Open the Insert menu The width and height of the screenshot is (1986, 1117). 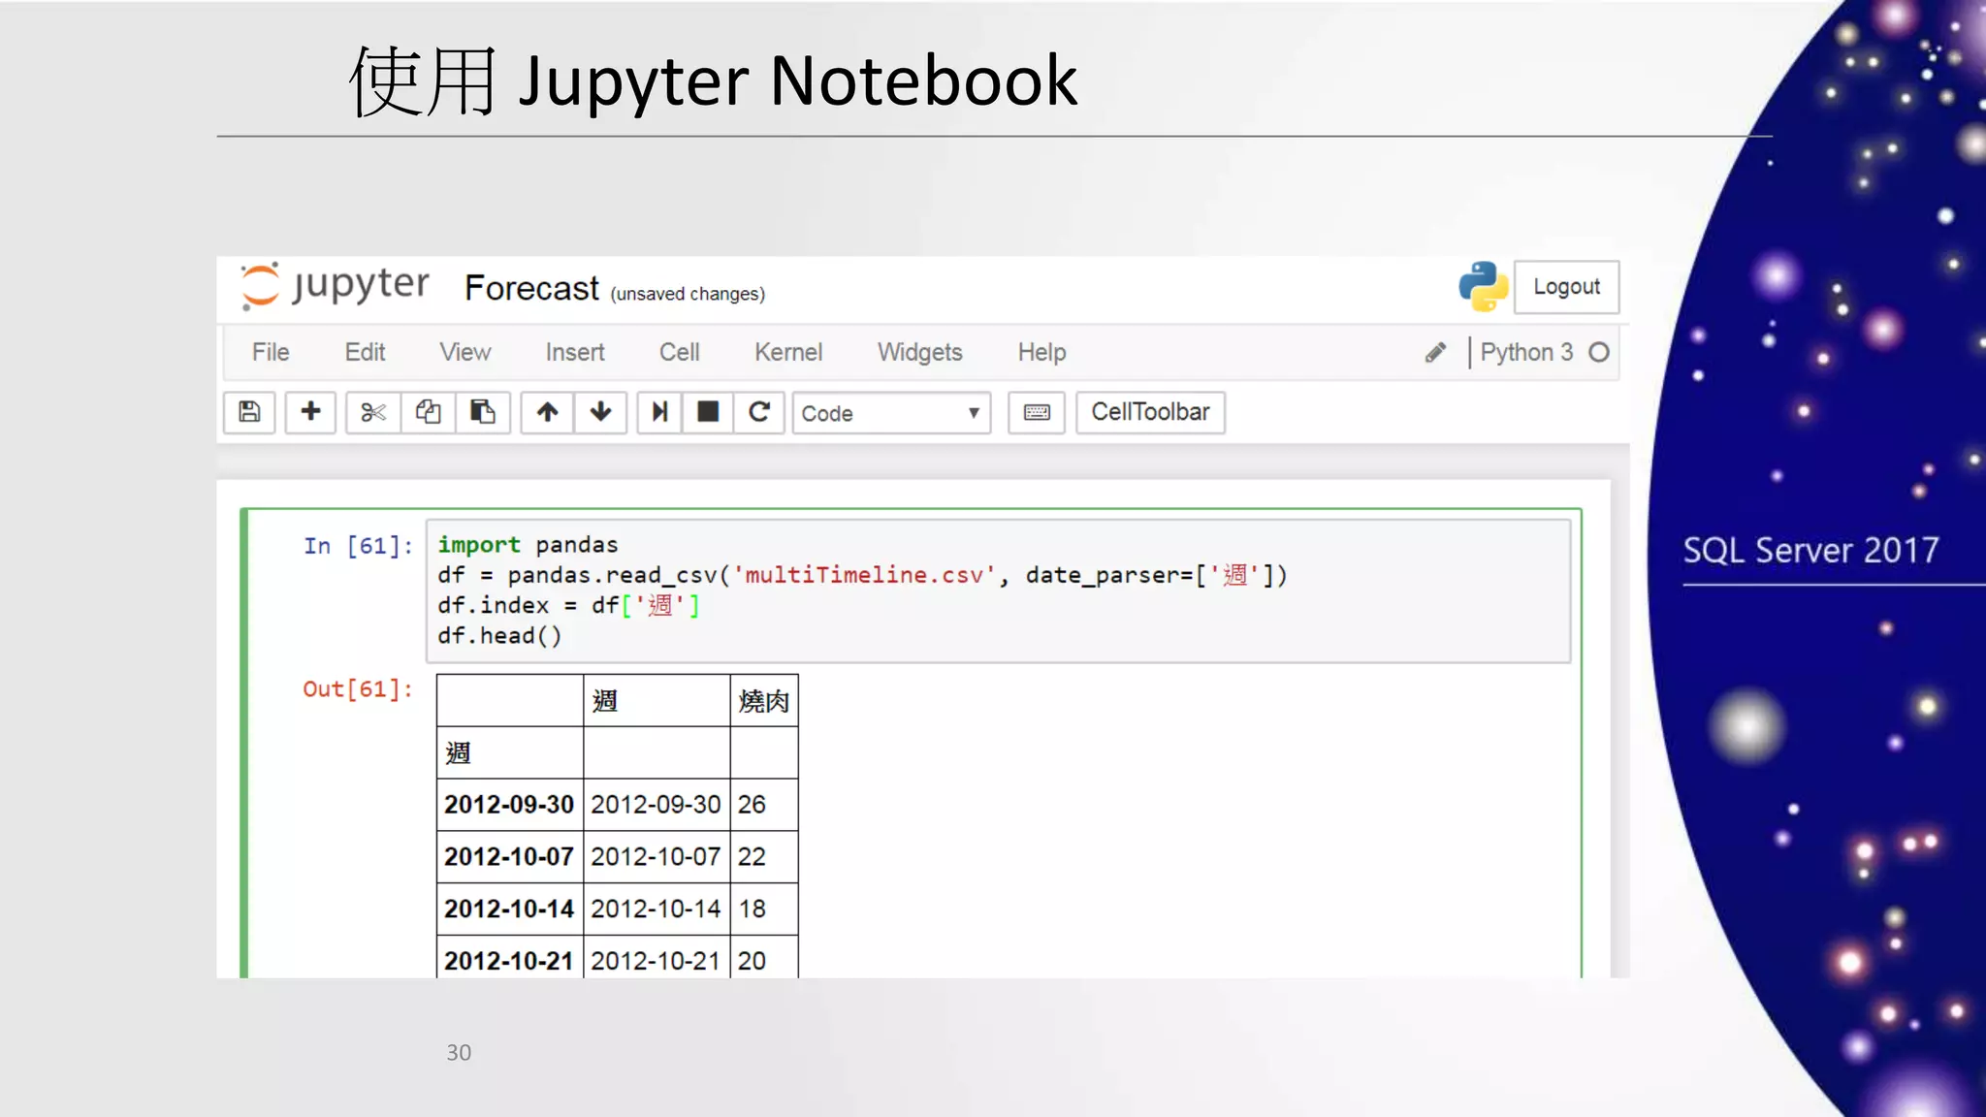pyautogui.click(x=575, y=352)
